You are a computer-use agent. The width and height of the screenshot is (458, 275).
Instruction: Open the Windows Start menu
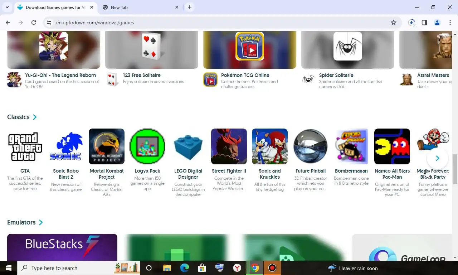pos(9,268)
